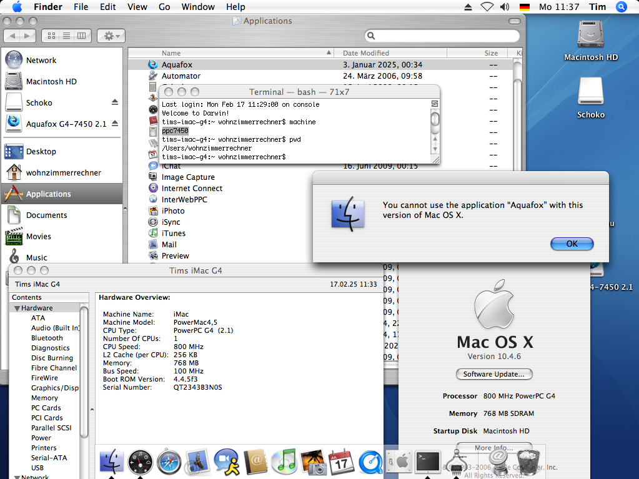639x479 pixels.
Task: Open Spotlight search in the menu bar
Action: [x=621, y=7]
